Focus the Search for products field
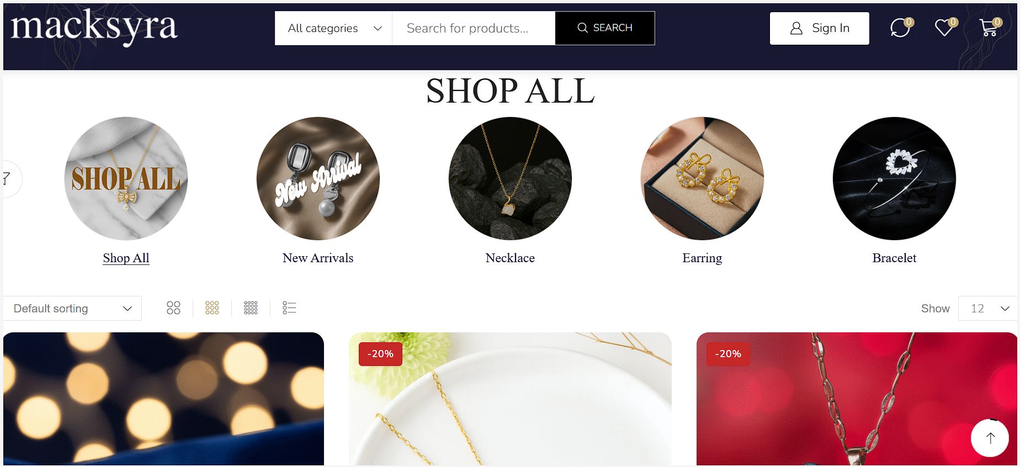1020x467 pixels. click(473, 28)
